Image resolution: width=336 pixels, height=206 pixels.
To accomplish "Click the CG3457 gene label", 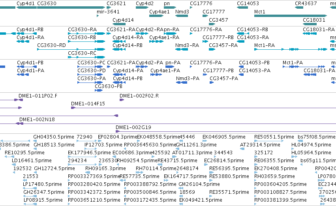I will 218,20.
